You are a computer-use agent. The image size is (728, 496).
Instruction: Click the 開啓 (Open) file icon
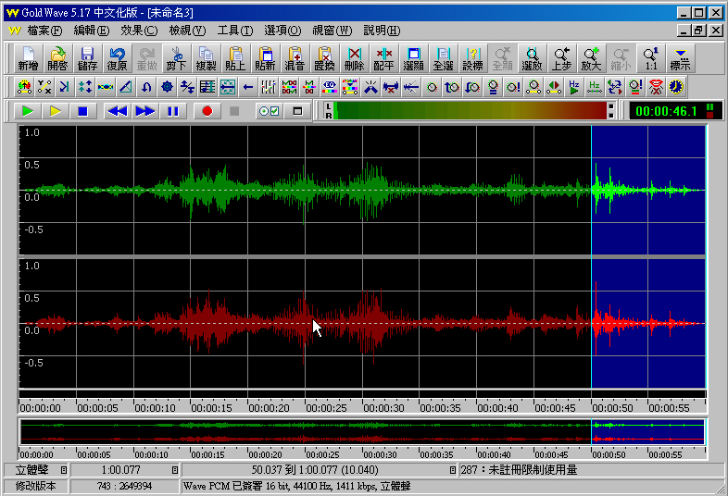coord(57,59)
